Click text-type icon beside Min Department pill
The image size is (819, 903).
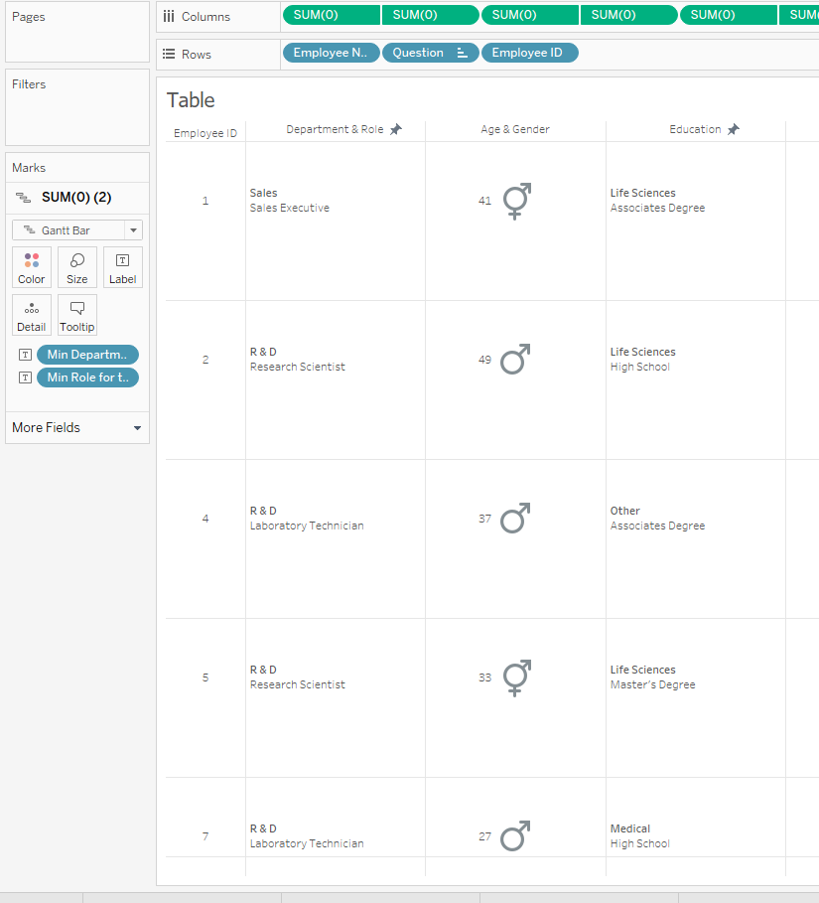click(26, 355)
